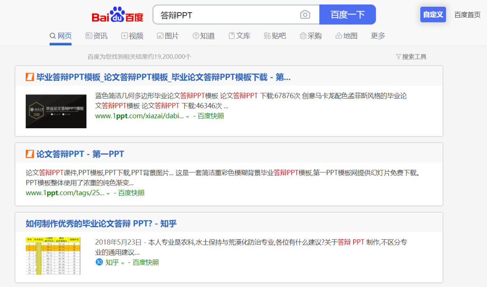The image size is (487, 287).
Task: Expand the dropdown arrow after www.1ppt.com/xiazai URL
Action: tap(188, 116)
